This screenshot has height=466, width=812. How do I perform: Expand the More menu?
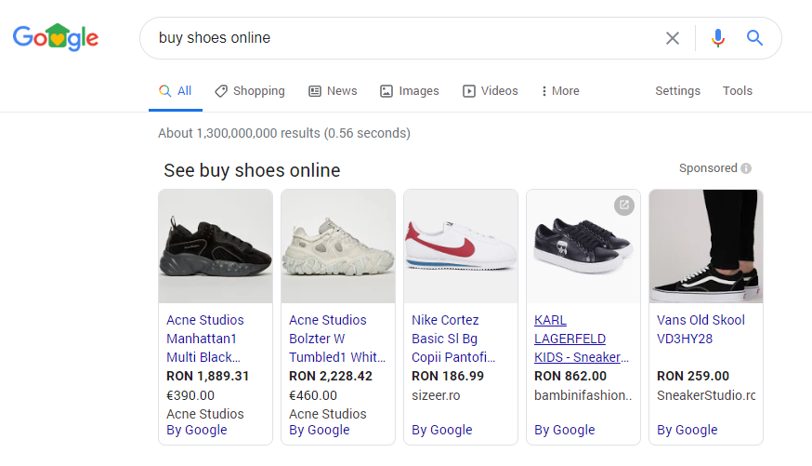560,91
